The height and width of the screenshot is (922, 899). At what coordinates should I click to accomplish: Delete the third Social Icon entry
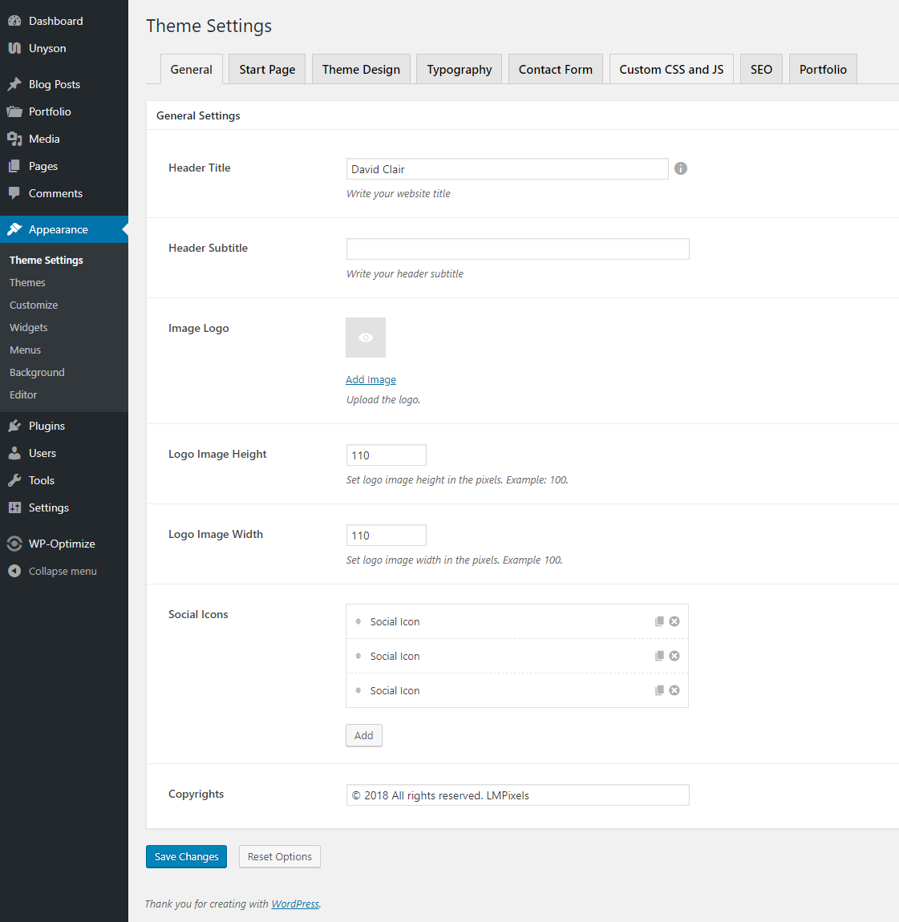tap(674, 689)
